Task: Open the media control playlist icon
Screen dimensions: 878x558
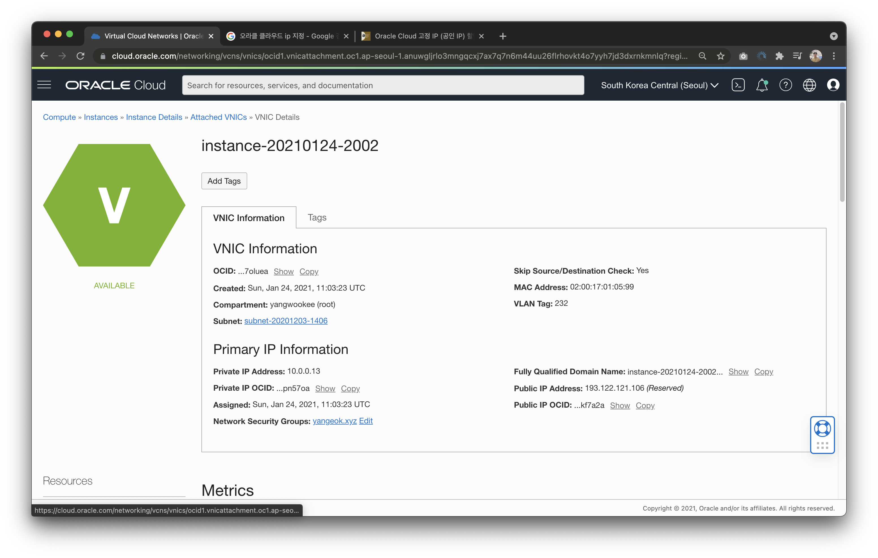Action: point(797,56)
